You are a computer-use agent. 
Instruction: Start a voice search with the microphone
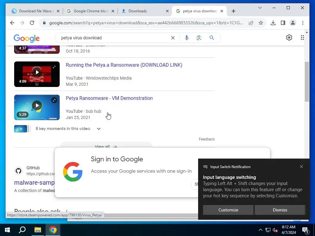pyautogui.click(x=187, y=38)
